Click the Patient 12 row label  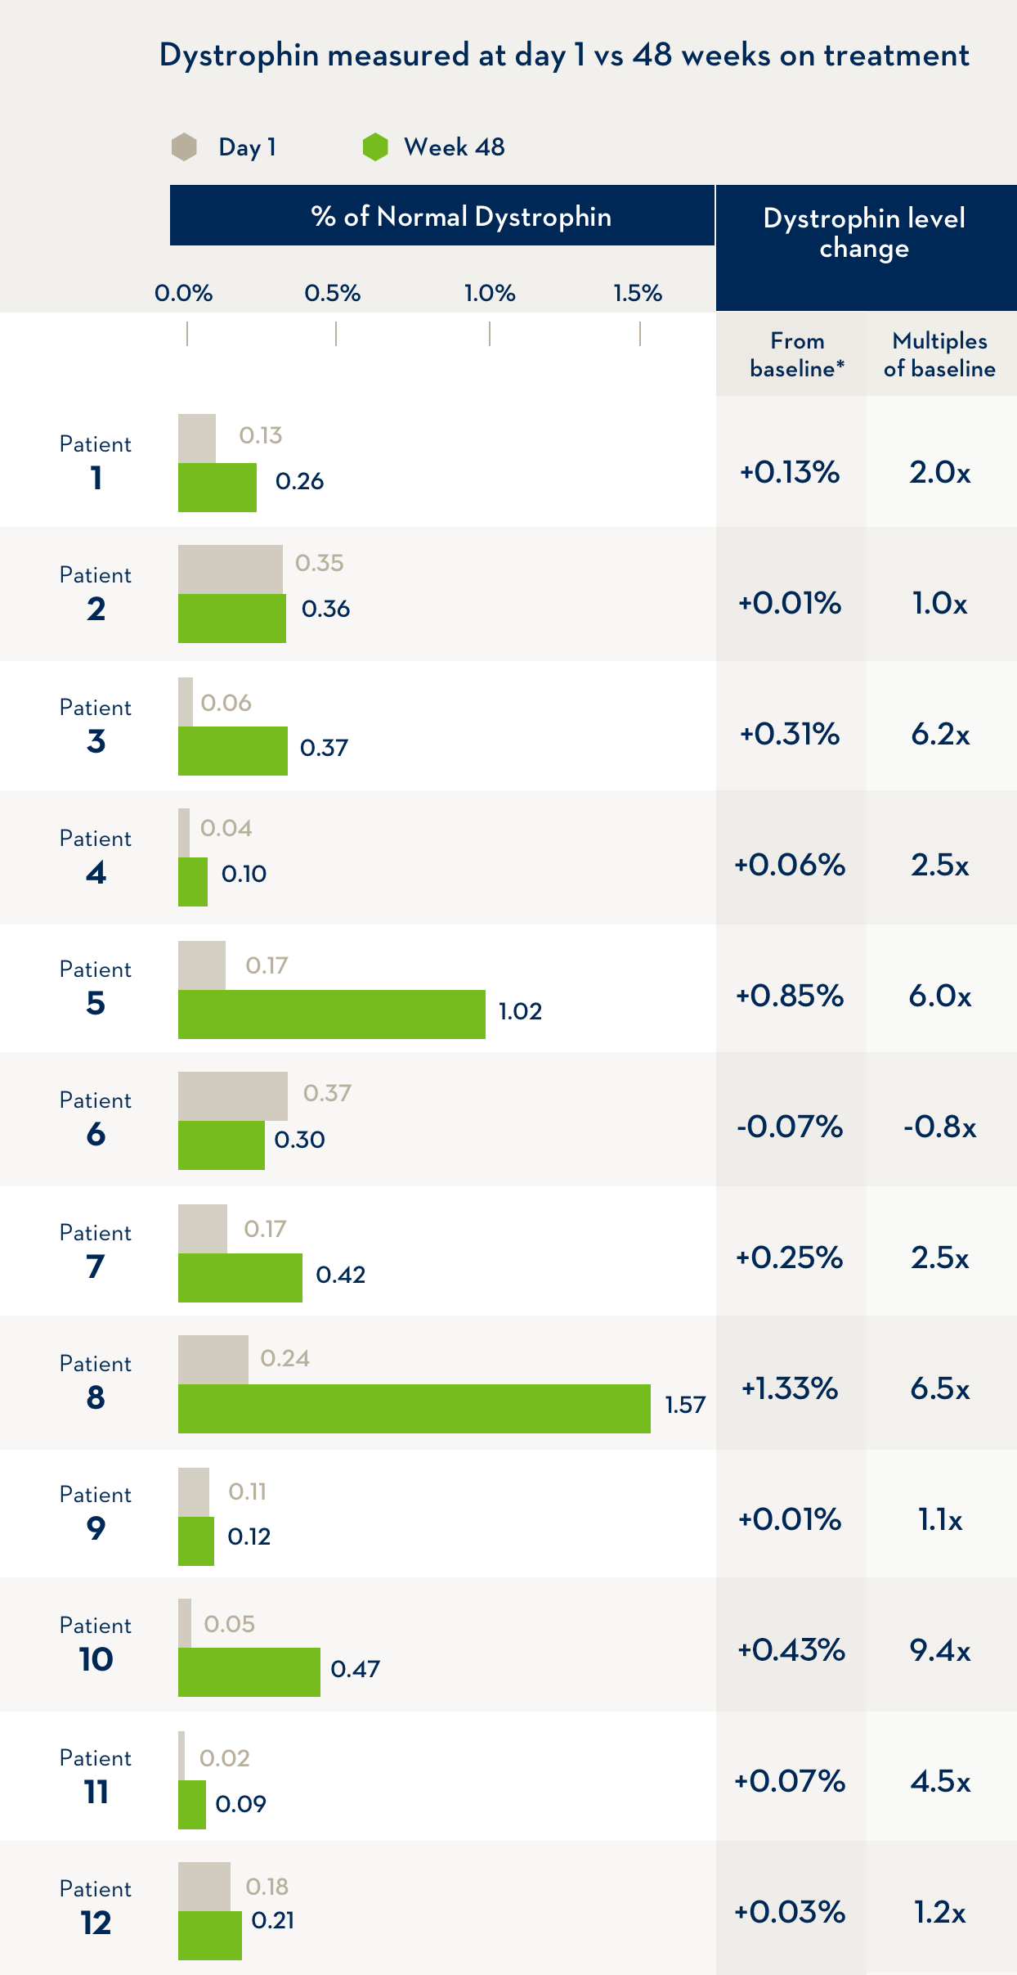pos(96,1906)
